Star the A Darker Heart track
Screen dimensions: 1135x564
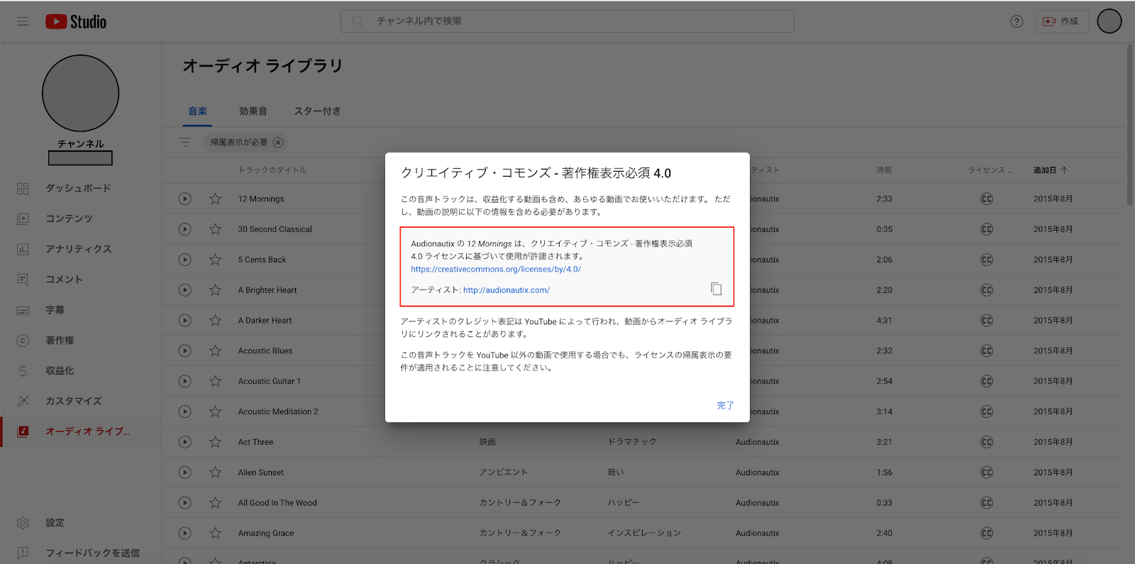pos(215,321)
